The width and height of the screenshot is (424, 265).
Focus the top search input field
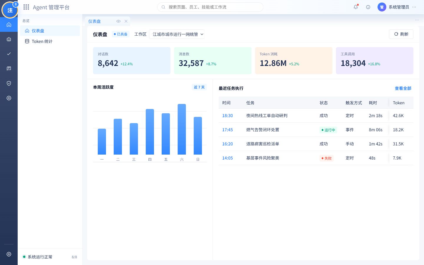(210, 7)
